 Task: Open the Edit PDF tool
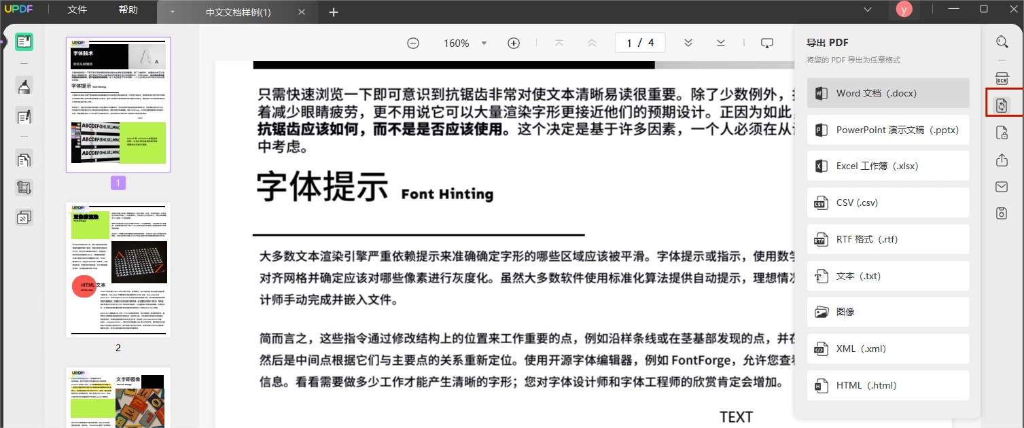[24, 116]
